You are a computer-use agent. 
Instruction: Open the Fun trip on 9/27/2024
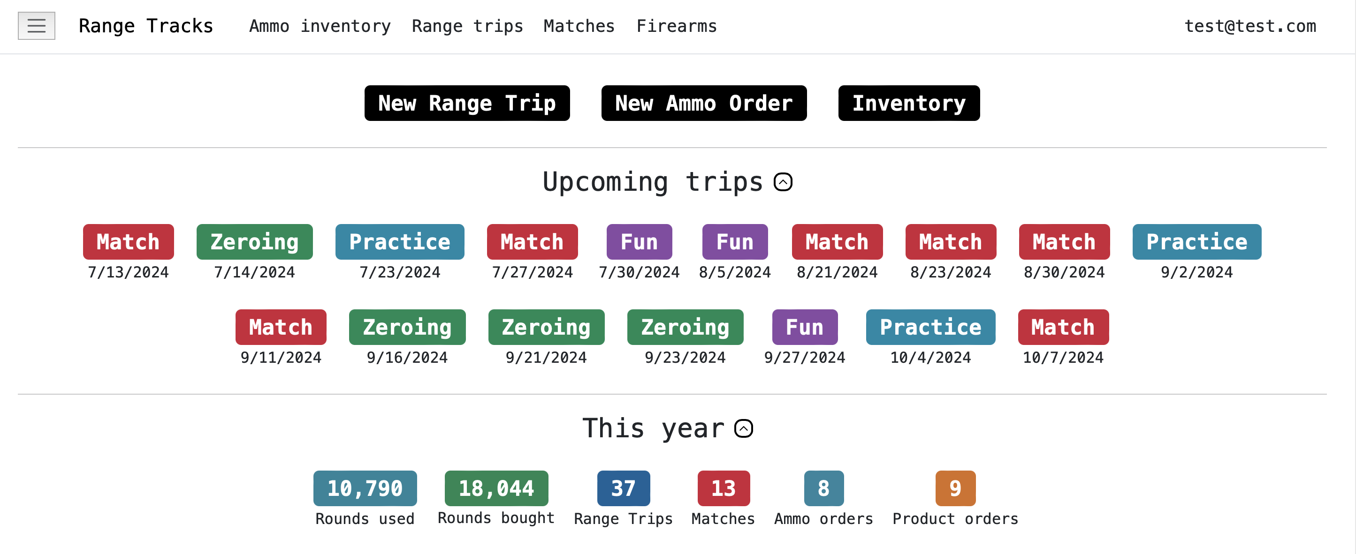click(x=805, y=327)
